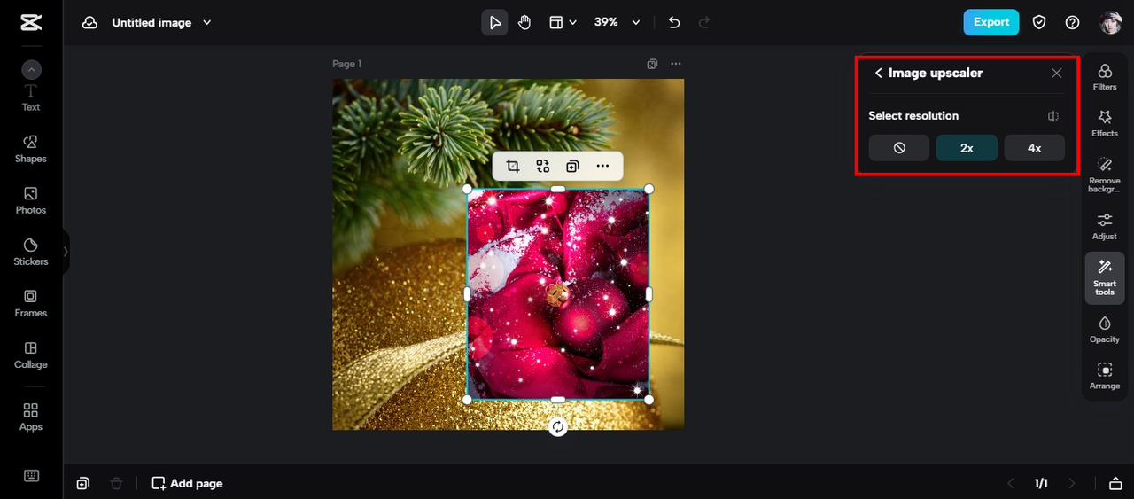Click the CapCut logo icon
Viewport: 1134px width, 499px height.
[31, 22]
